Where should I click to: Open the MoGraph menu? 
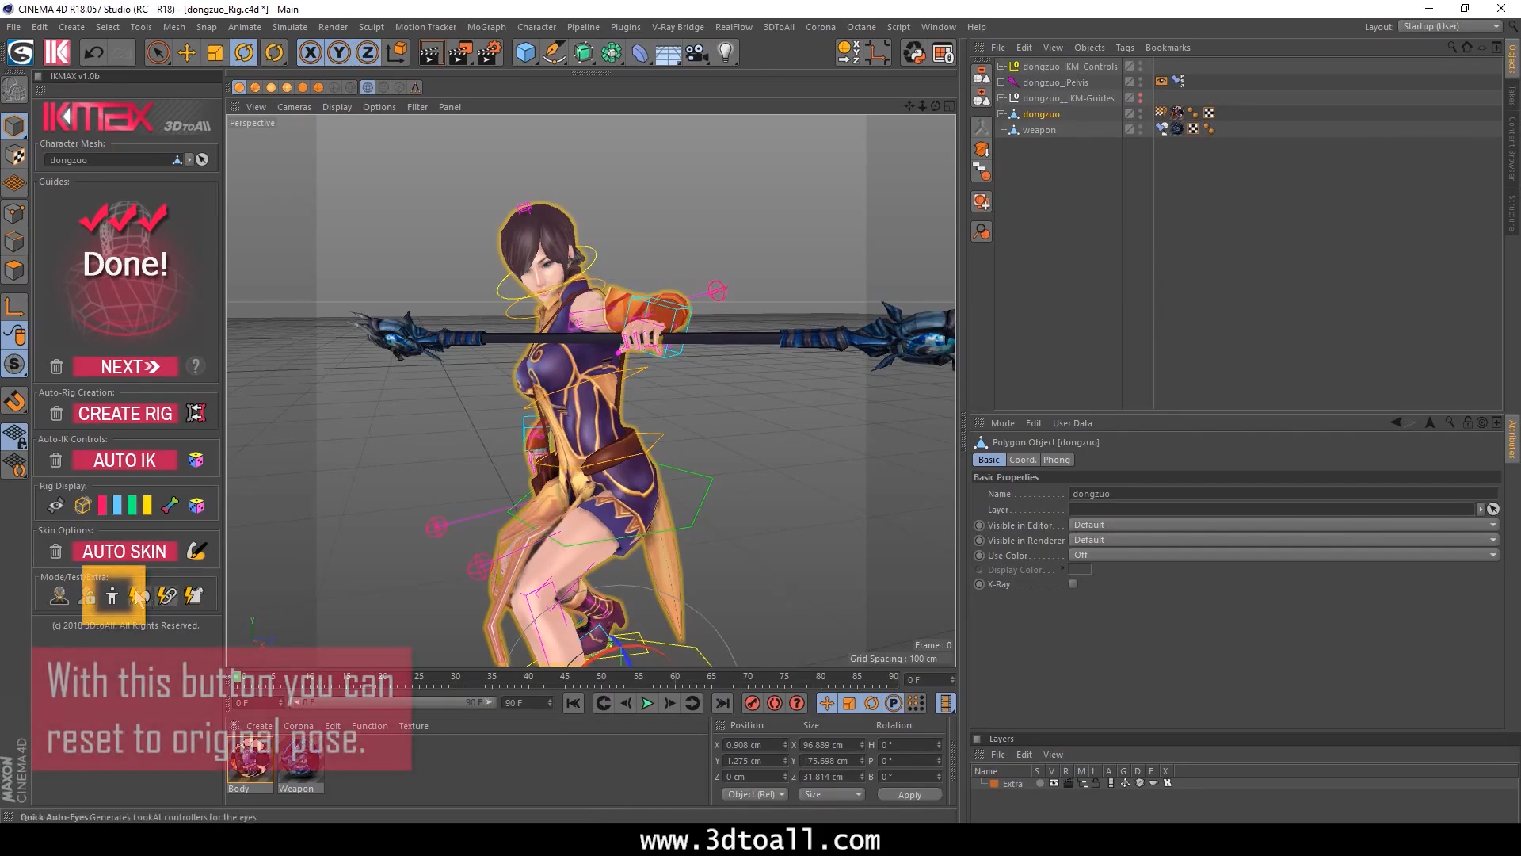coord(486,27)
